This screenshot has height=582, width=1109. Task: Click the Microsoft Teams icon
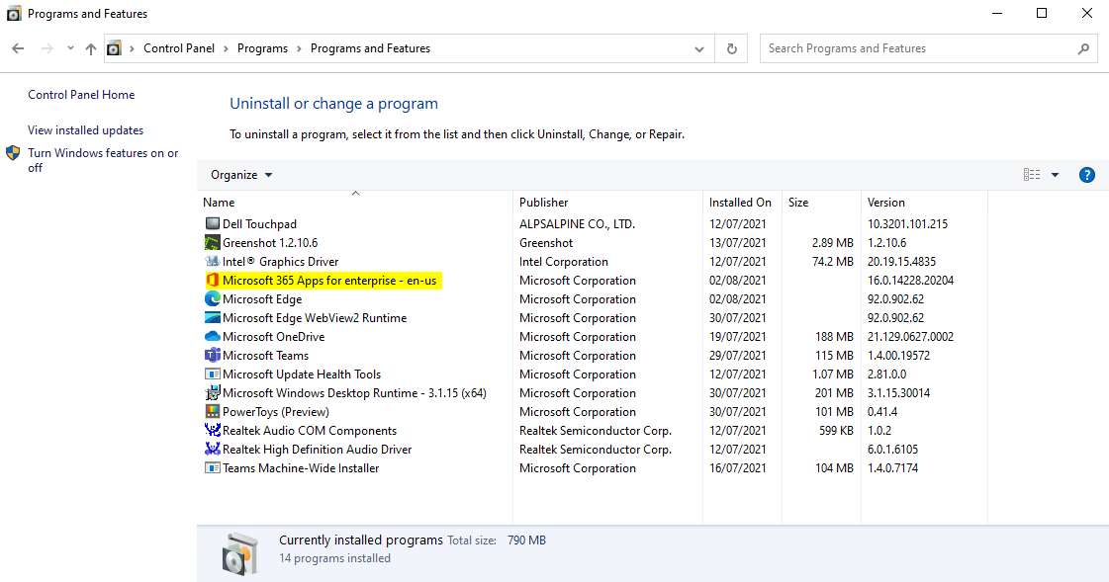[x=212, y=356]
